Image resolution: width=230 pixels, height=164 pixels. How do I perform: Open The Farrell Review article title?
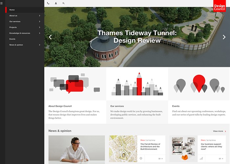[150, 147]
